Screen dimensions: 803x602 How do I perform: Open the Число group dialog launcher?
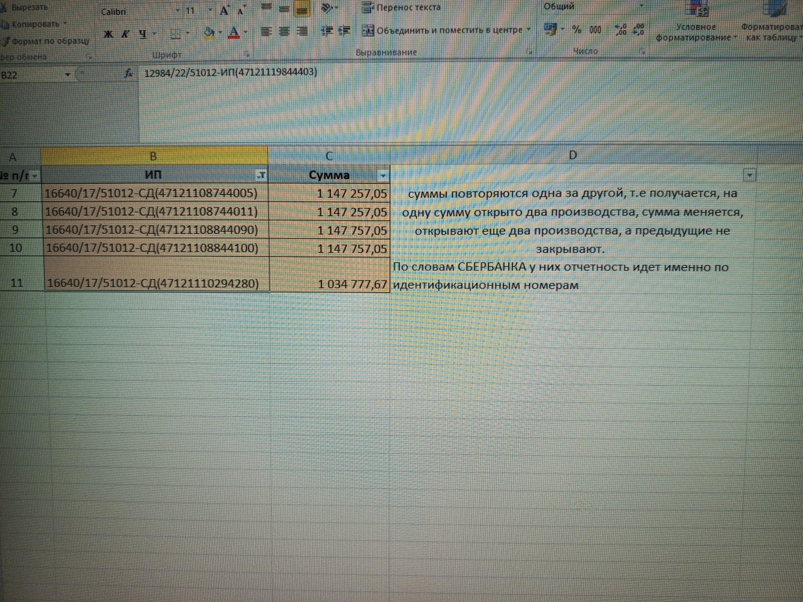click(642, 51)
